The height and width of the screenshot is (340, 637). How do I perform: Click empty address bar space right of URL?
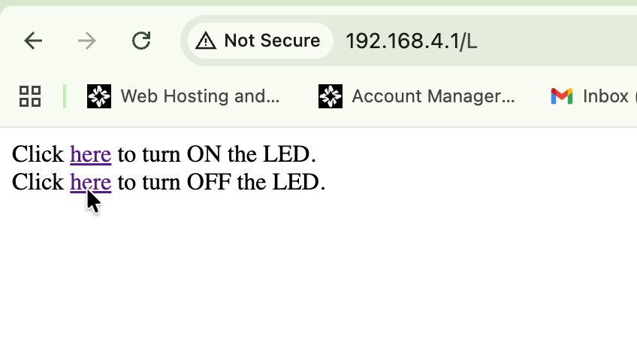(563, 41)
